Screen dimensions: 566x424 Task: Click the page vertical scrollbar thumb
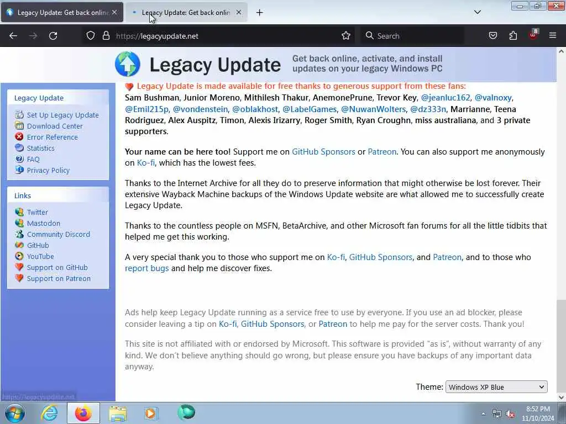[x=562, y=346]
